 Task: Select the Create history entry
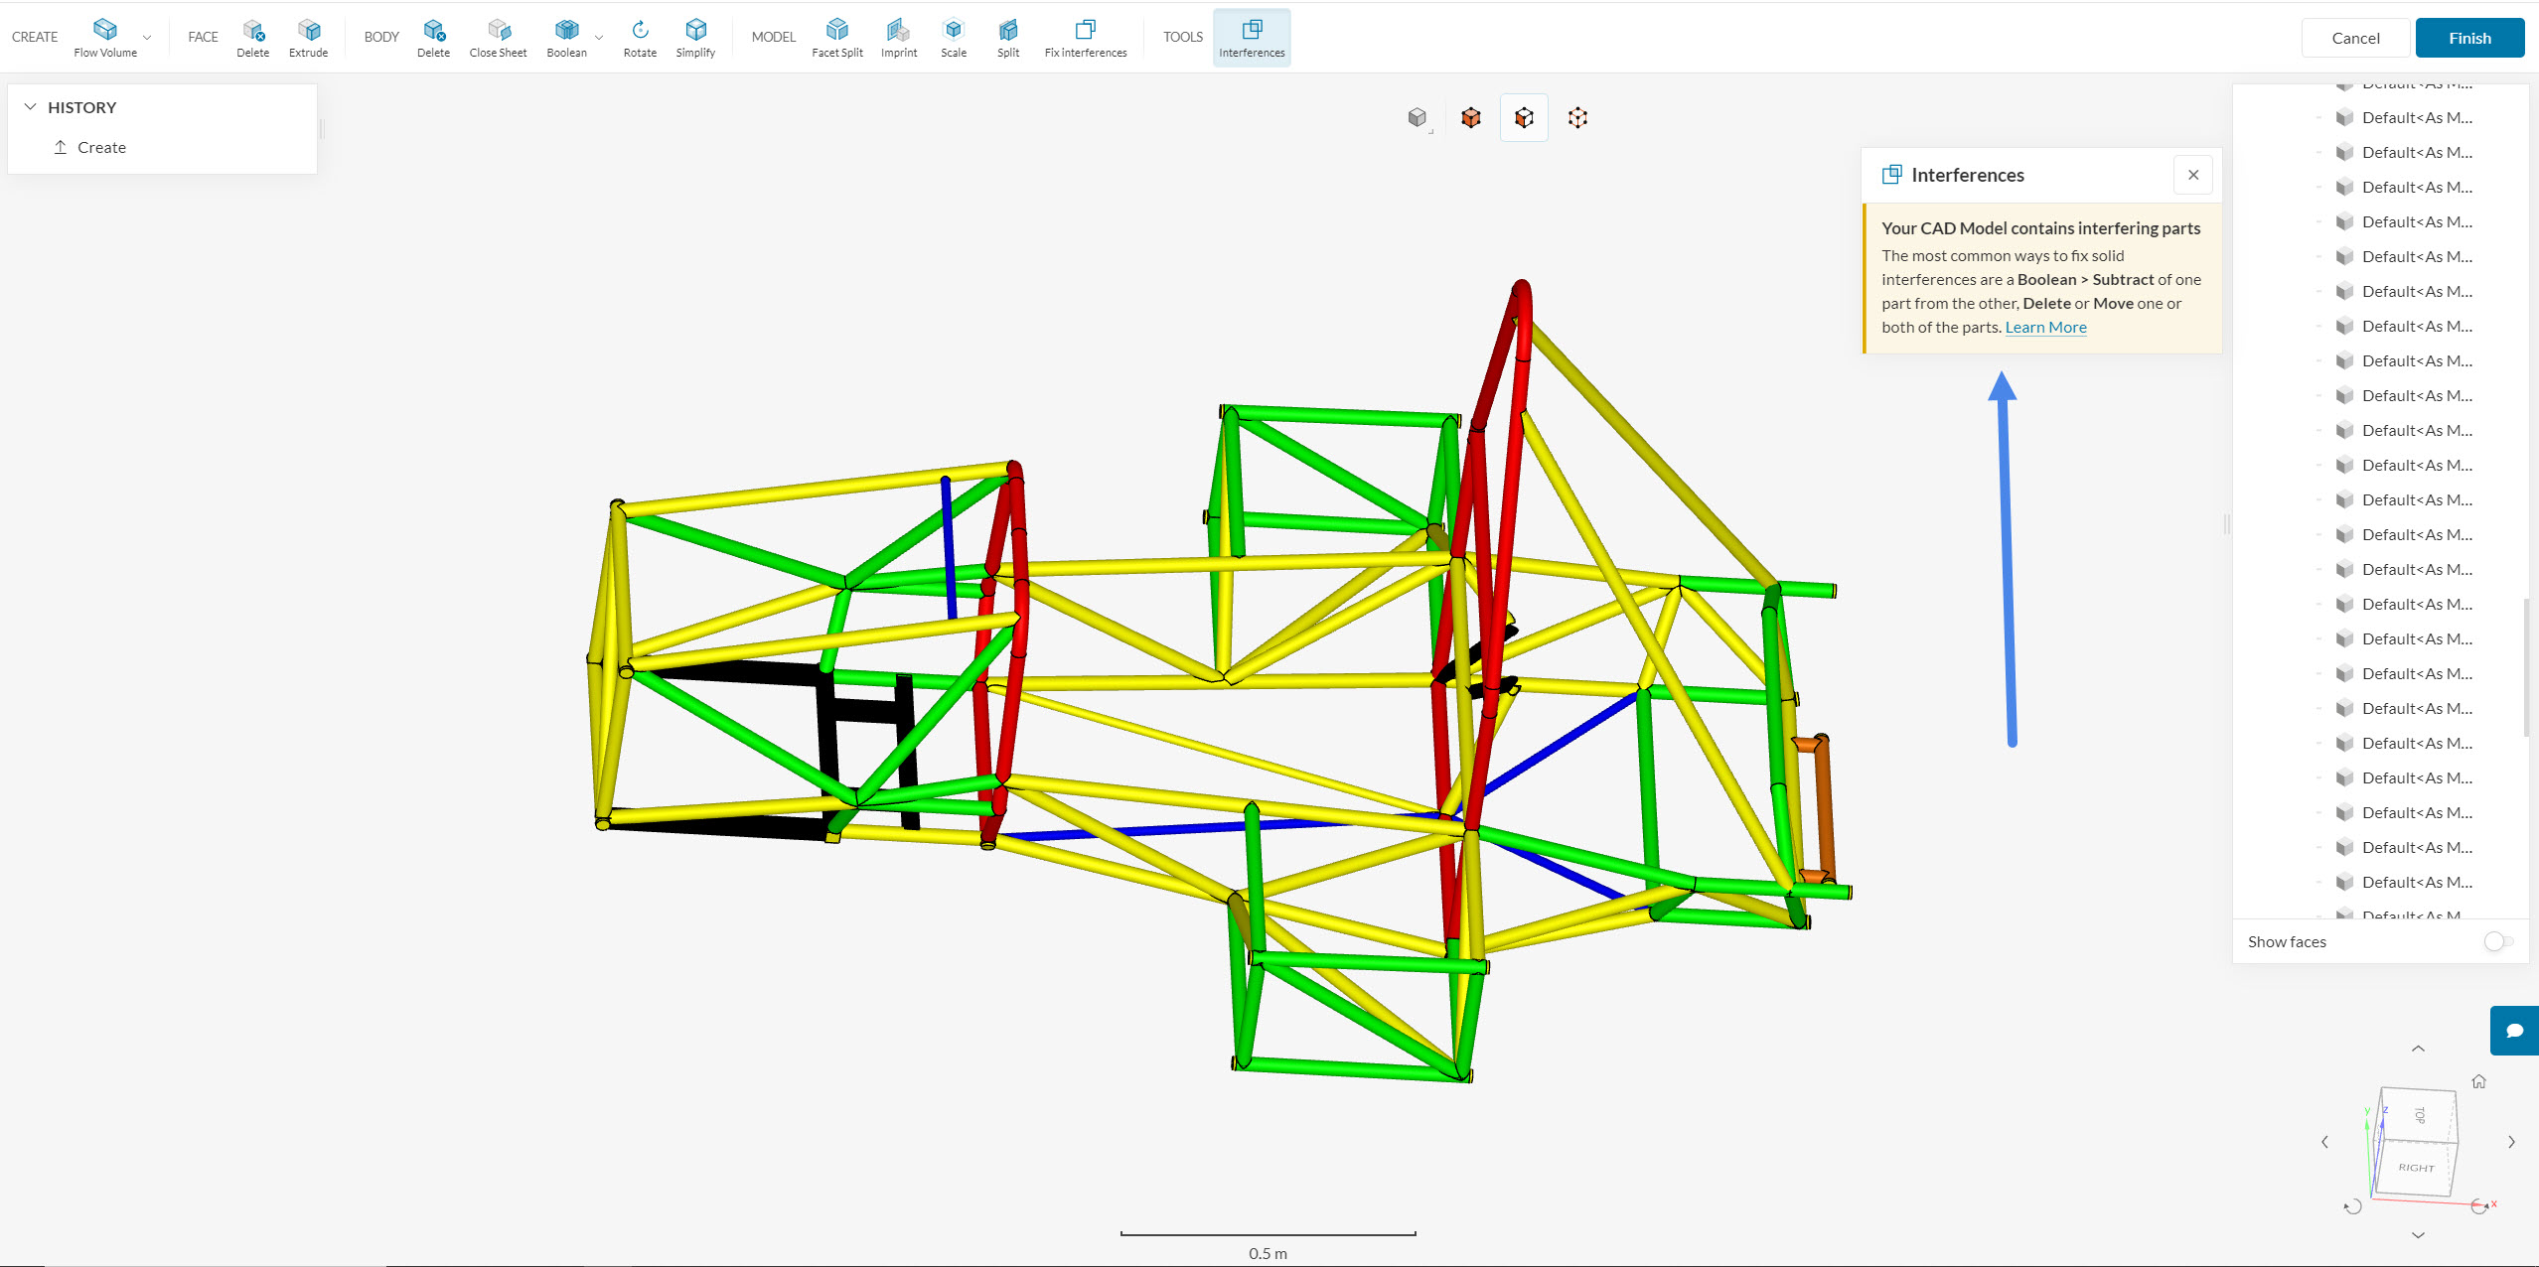101,147
